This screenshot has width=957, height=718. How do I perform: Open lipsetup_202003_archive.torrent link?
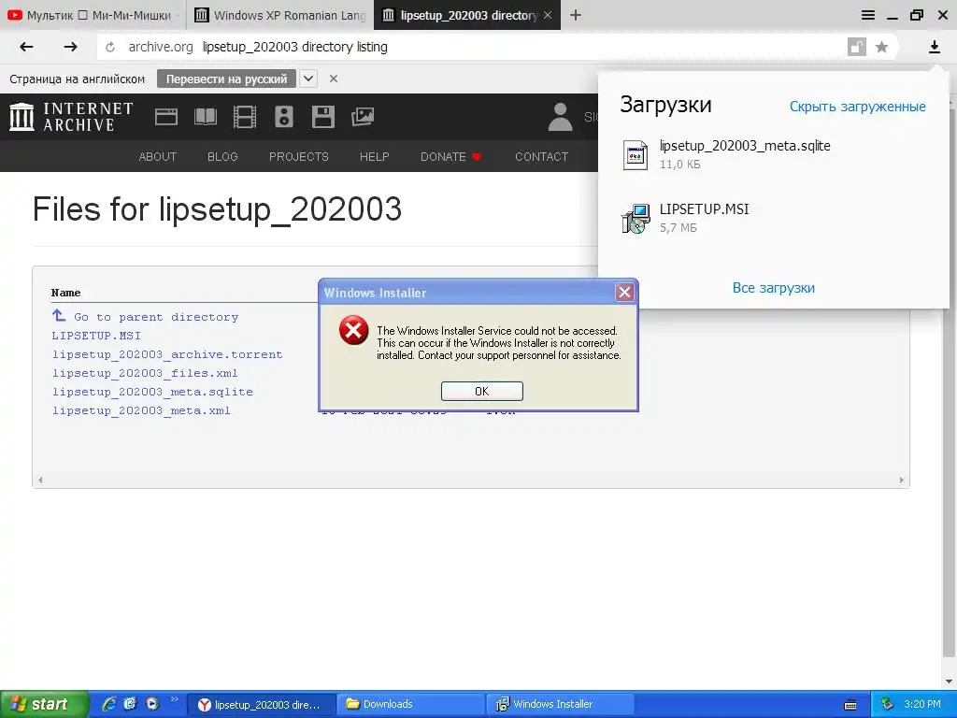pyautogui.click(x=167, y=354)
